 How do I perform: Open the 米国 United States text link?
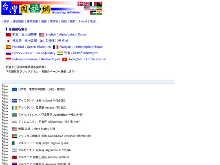[x=37, y=129]
